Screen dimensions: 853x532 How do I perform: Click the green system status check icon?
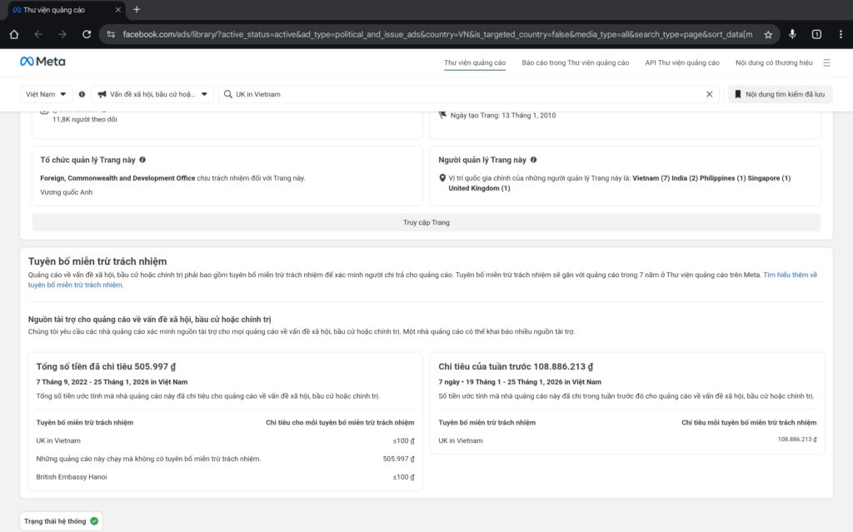(x=94, y=520)
